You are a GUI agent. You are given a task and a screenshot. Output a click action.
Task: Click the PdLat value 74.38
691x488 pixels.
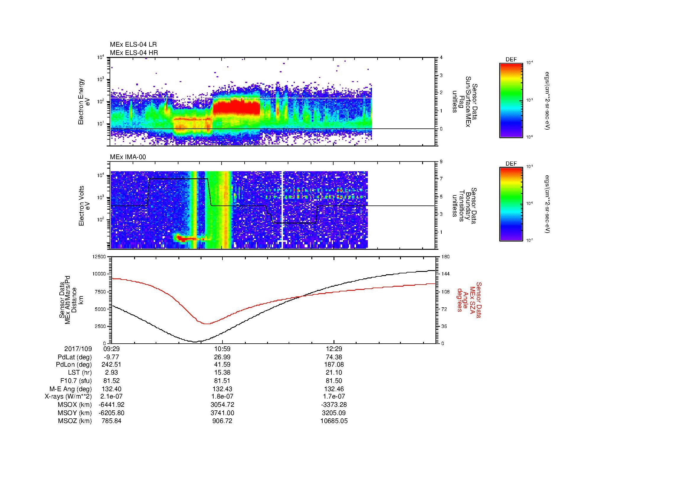point(334,357)
